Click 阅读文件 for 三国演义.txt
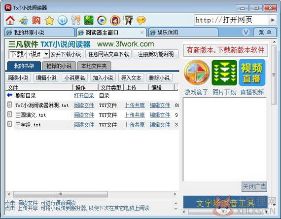Screen dimensions: 281x219 click(84, 115)
